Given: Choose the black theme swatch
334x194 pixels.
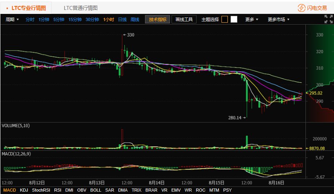Looking at the screenshot, I should tap(225, 19).
